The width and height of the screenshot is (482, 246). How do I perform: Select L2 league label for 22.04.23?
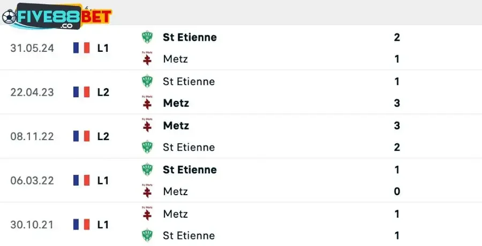pos(103,92)
